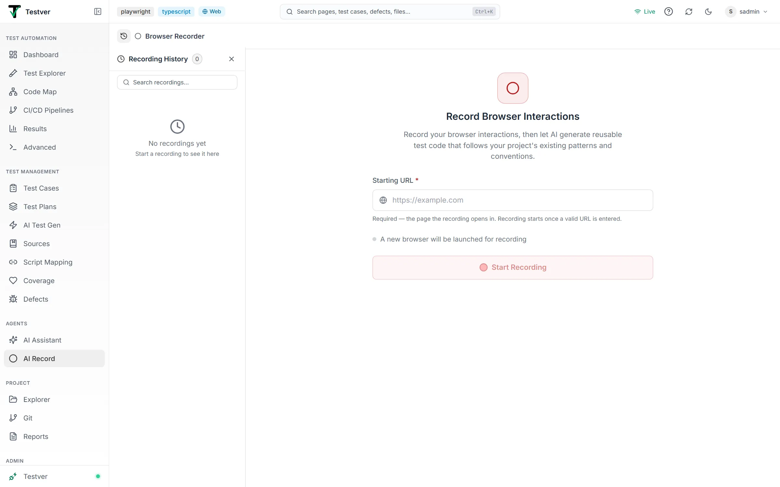Toggle dark mode with the moon icon
The height and width of the screenshot is (487, 780).
pyautogui.click(x=708, y=12)
